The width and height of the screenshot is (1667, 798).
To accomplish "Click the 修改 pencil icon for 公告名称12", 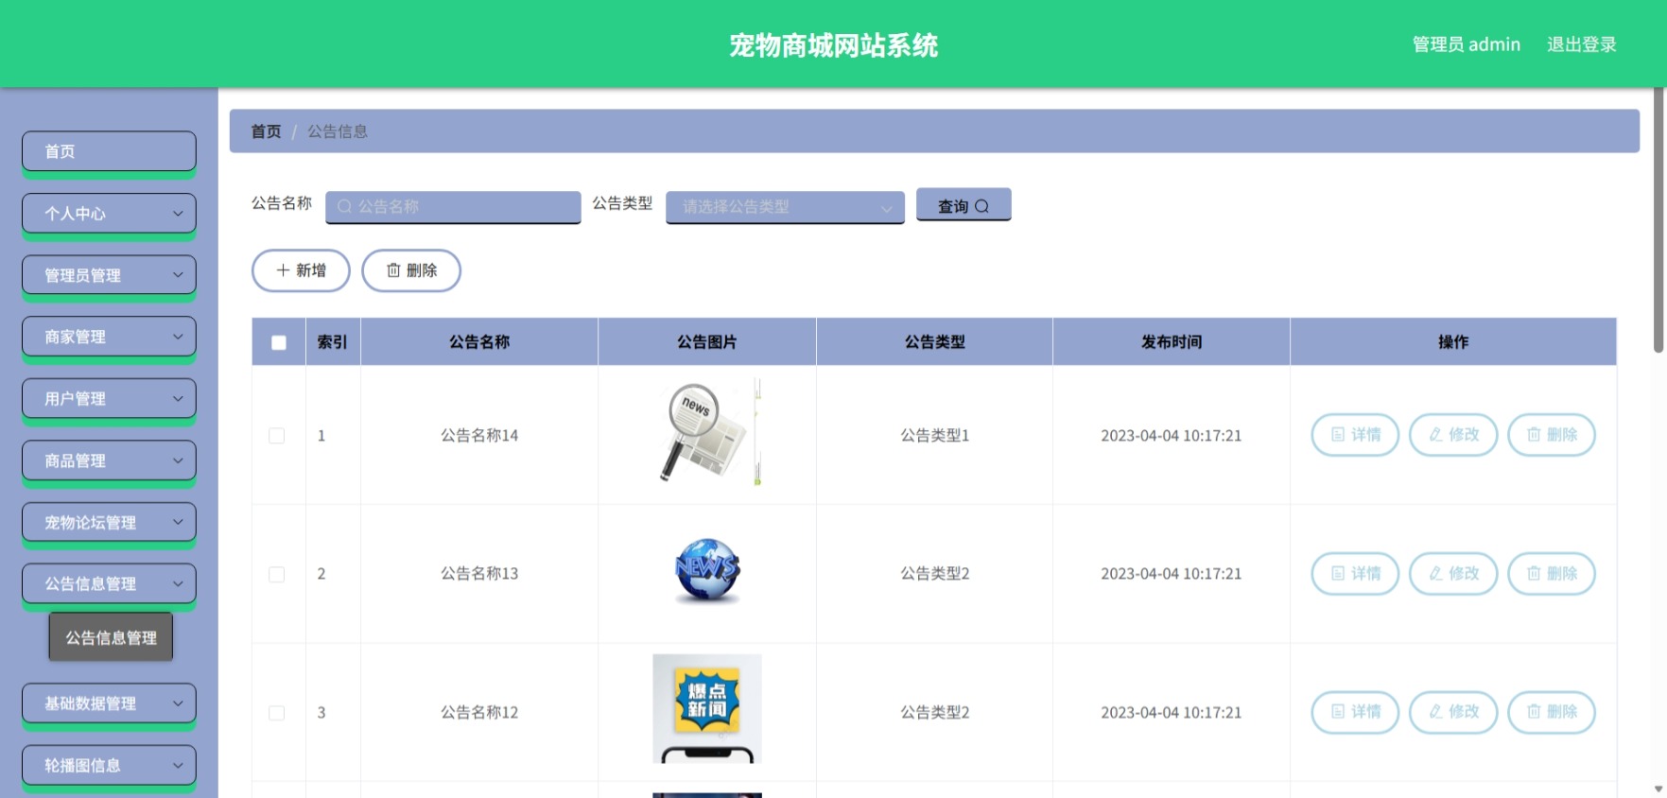I will coord(1435,711).
